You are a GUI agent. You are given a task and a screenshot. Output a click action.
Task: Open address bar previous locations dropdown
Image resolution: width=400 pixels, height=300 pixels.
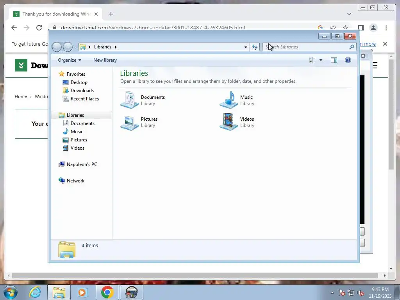[246, 47]
